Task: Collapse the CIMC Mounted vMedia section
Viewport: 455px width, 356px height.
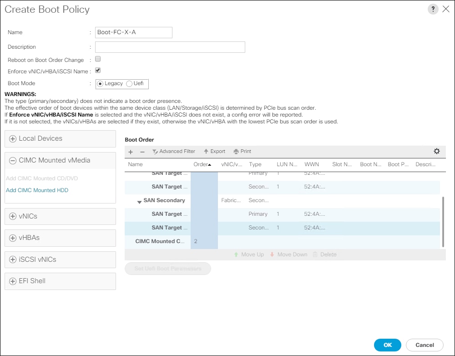Action: (x=12, y=160)
